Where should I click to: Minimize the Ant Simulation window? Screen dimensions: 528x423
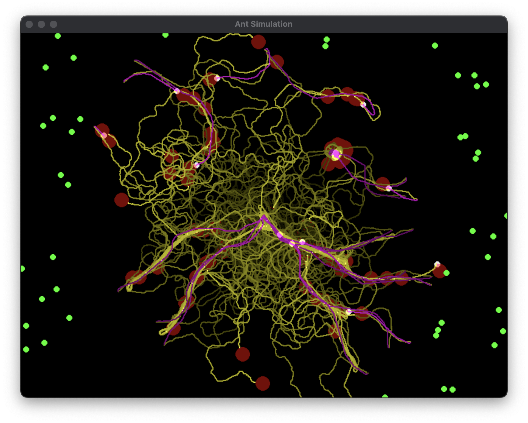point(41,24)
